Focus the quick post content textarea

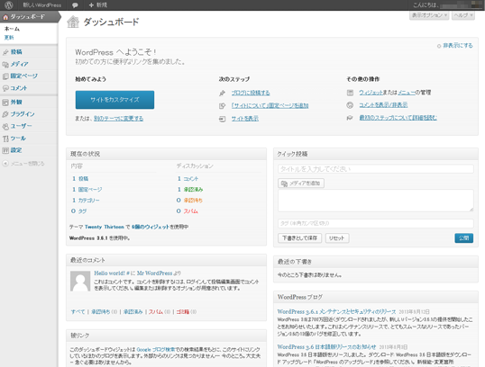click(x=376, y=201)
